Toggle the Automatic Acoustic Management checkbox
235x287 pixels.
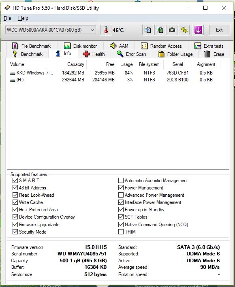pyautogui.click(x=121, y=181)
